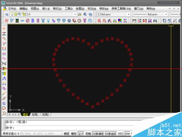Viewport: 182px width, 137px height.
Task: Click the Make Object's Layer Current icon
Action: point(80,14)
